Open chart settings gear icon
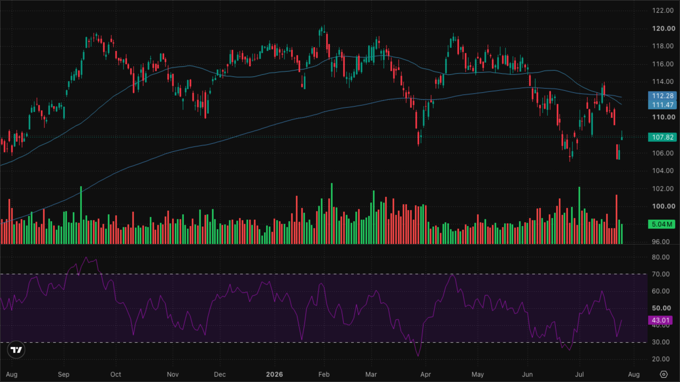This screenshot has width=680, height=382. [664, 374]
